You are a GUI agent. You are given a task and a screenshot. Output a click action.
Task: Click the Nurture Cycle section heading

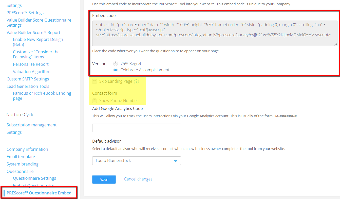click(x=21, y=115)
